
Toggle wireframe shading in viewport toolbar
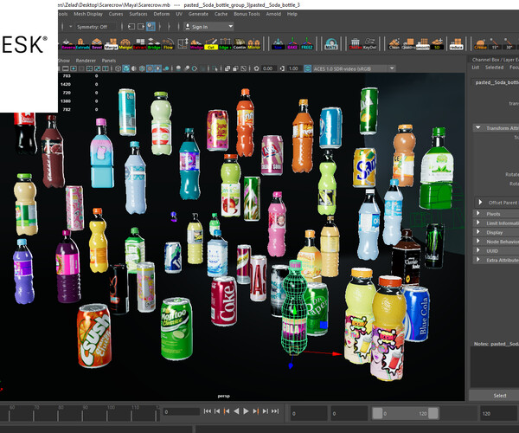tap(118, 68)
